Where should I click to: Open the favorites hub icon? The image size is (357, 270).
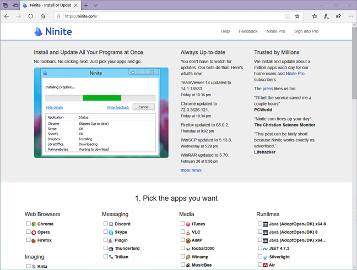[x=315, y=16]
